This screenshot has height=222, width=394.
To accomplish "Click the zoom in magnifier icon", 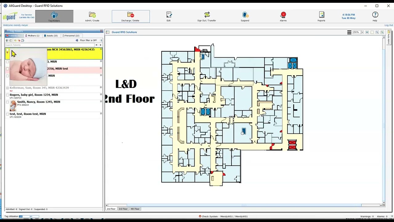I will tap(377, 32).
